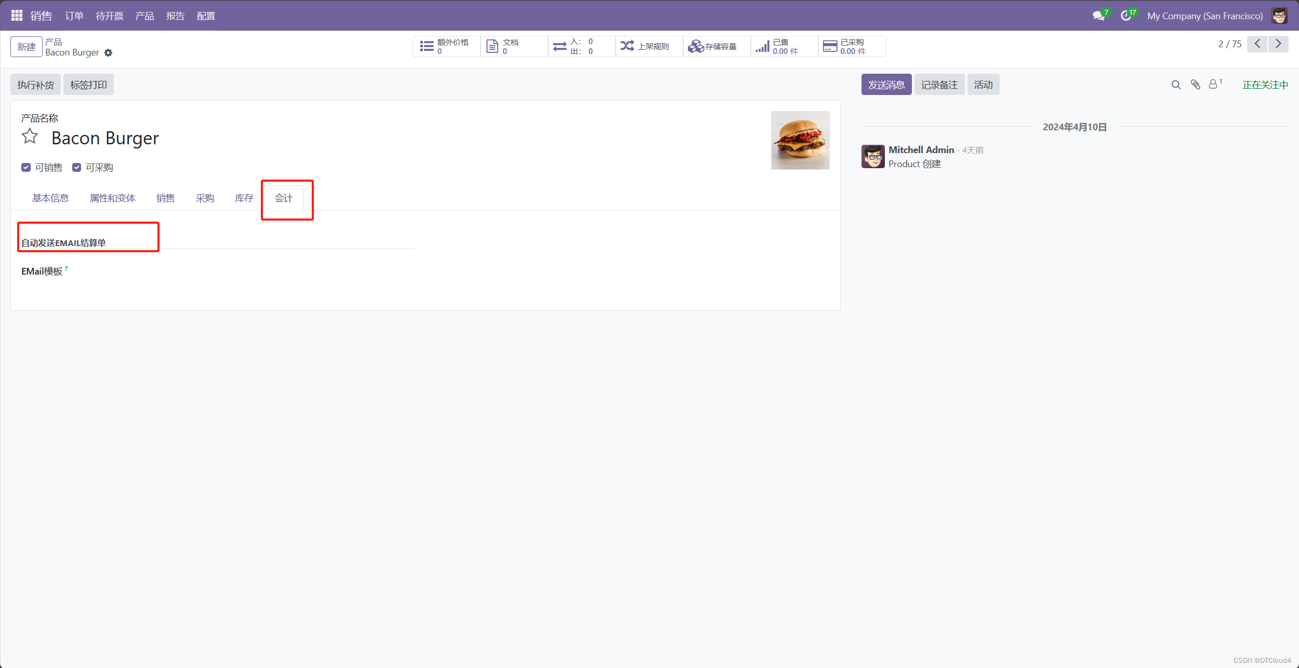This screenshot has width=1299, height=668.
Task: Go to previous record with left chevron
Action: [1257, 44]
